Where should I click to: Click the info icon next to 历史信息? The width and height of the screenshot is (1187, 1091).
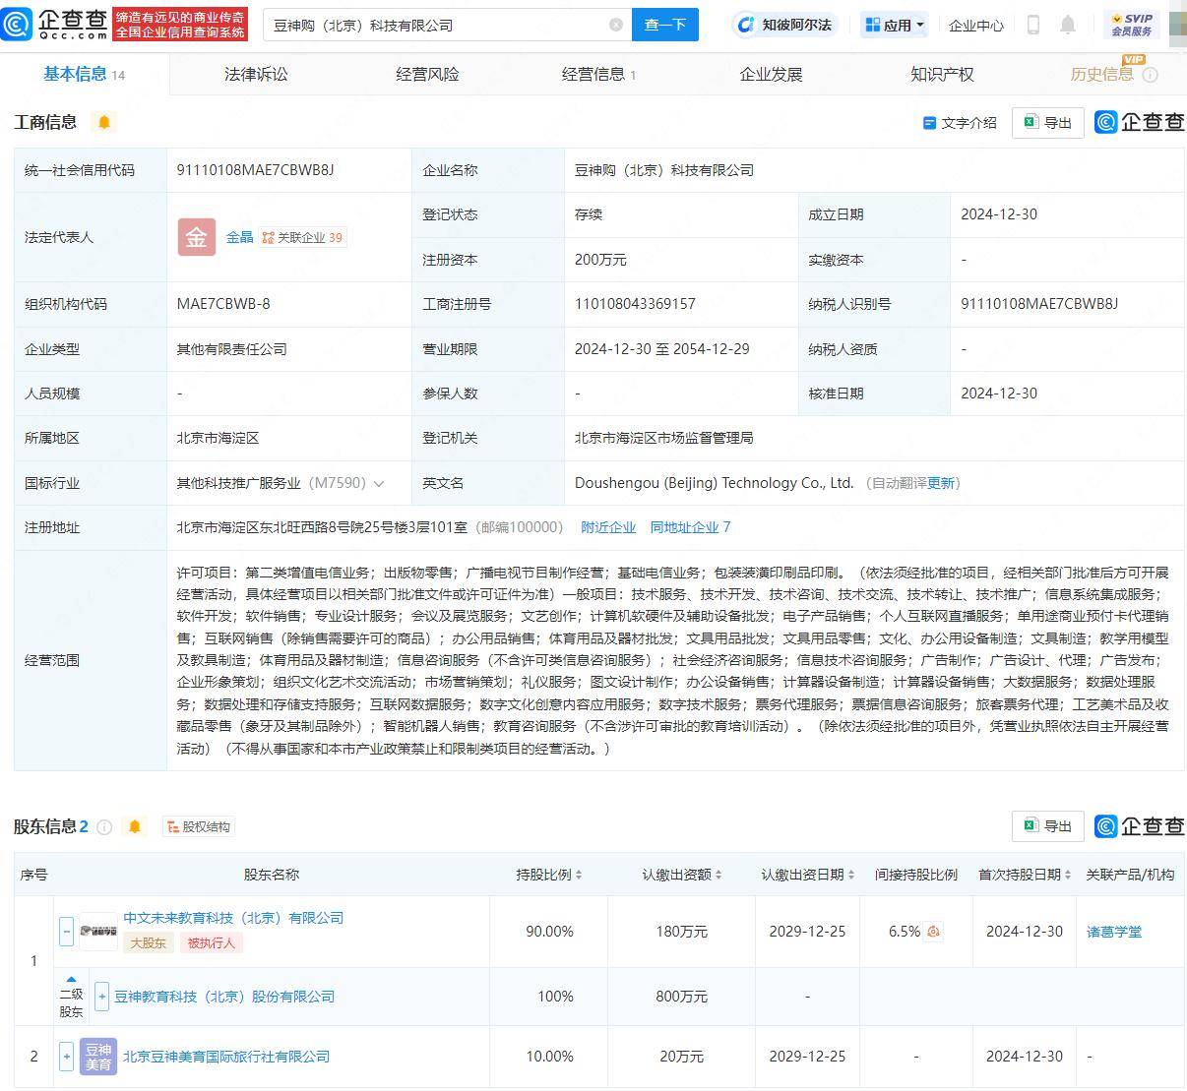[1150, 75]
